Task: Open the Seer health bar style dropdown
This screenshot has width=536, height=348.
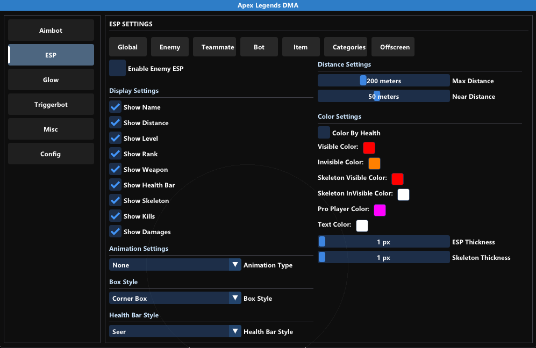Action: pyautogui.click(x=176, y=331)
